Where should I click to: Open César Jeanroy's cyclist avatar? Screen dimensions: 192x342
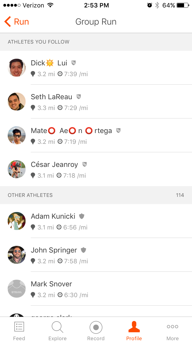tap(17, 169)
